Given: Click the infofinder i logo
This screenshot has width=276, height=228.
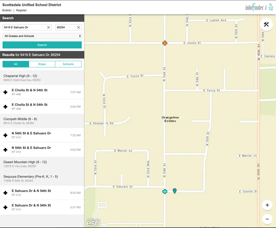Looking at the screenshot, I should point(259,7).
